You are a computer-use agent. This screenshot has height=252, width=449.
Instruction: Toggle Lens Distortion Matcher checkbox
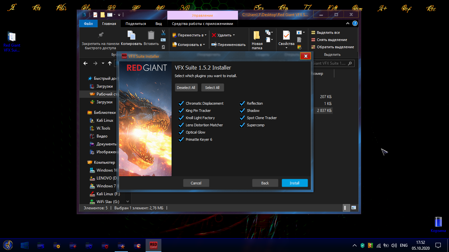click(x=181, y=125)
